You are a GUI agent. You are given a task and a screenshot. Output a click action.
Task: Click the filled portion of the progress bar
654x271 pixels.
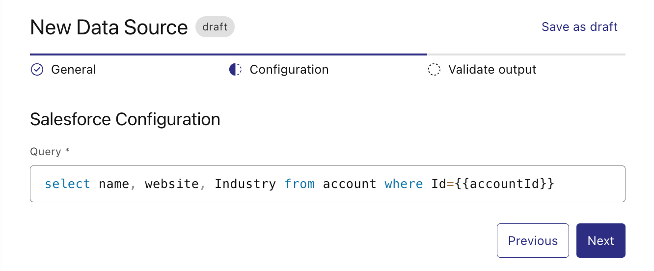tap(228, 54)
